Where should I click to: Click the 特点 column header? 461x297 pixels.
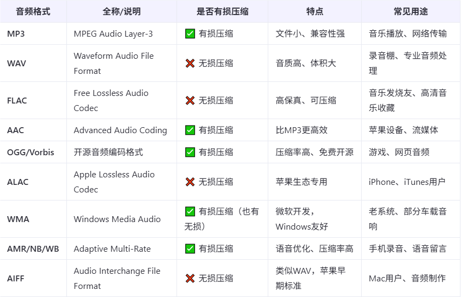315,11
